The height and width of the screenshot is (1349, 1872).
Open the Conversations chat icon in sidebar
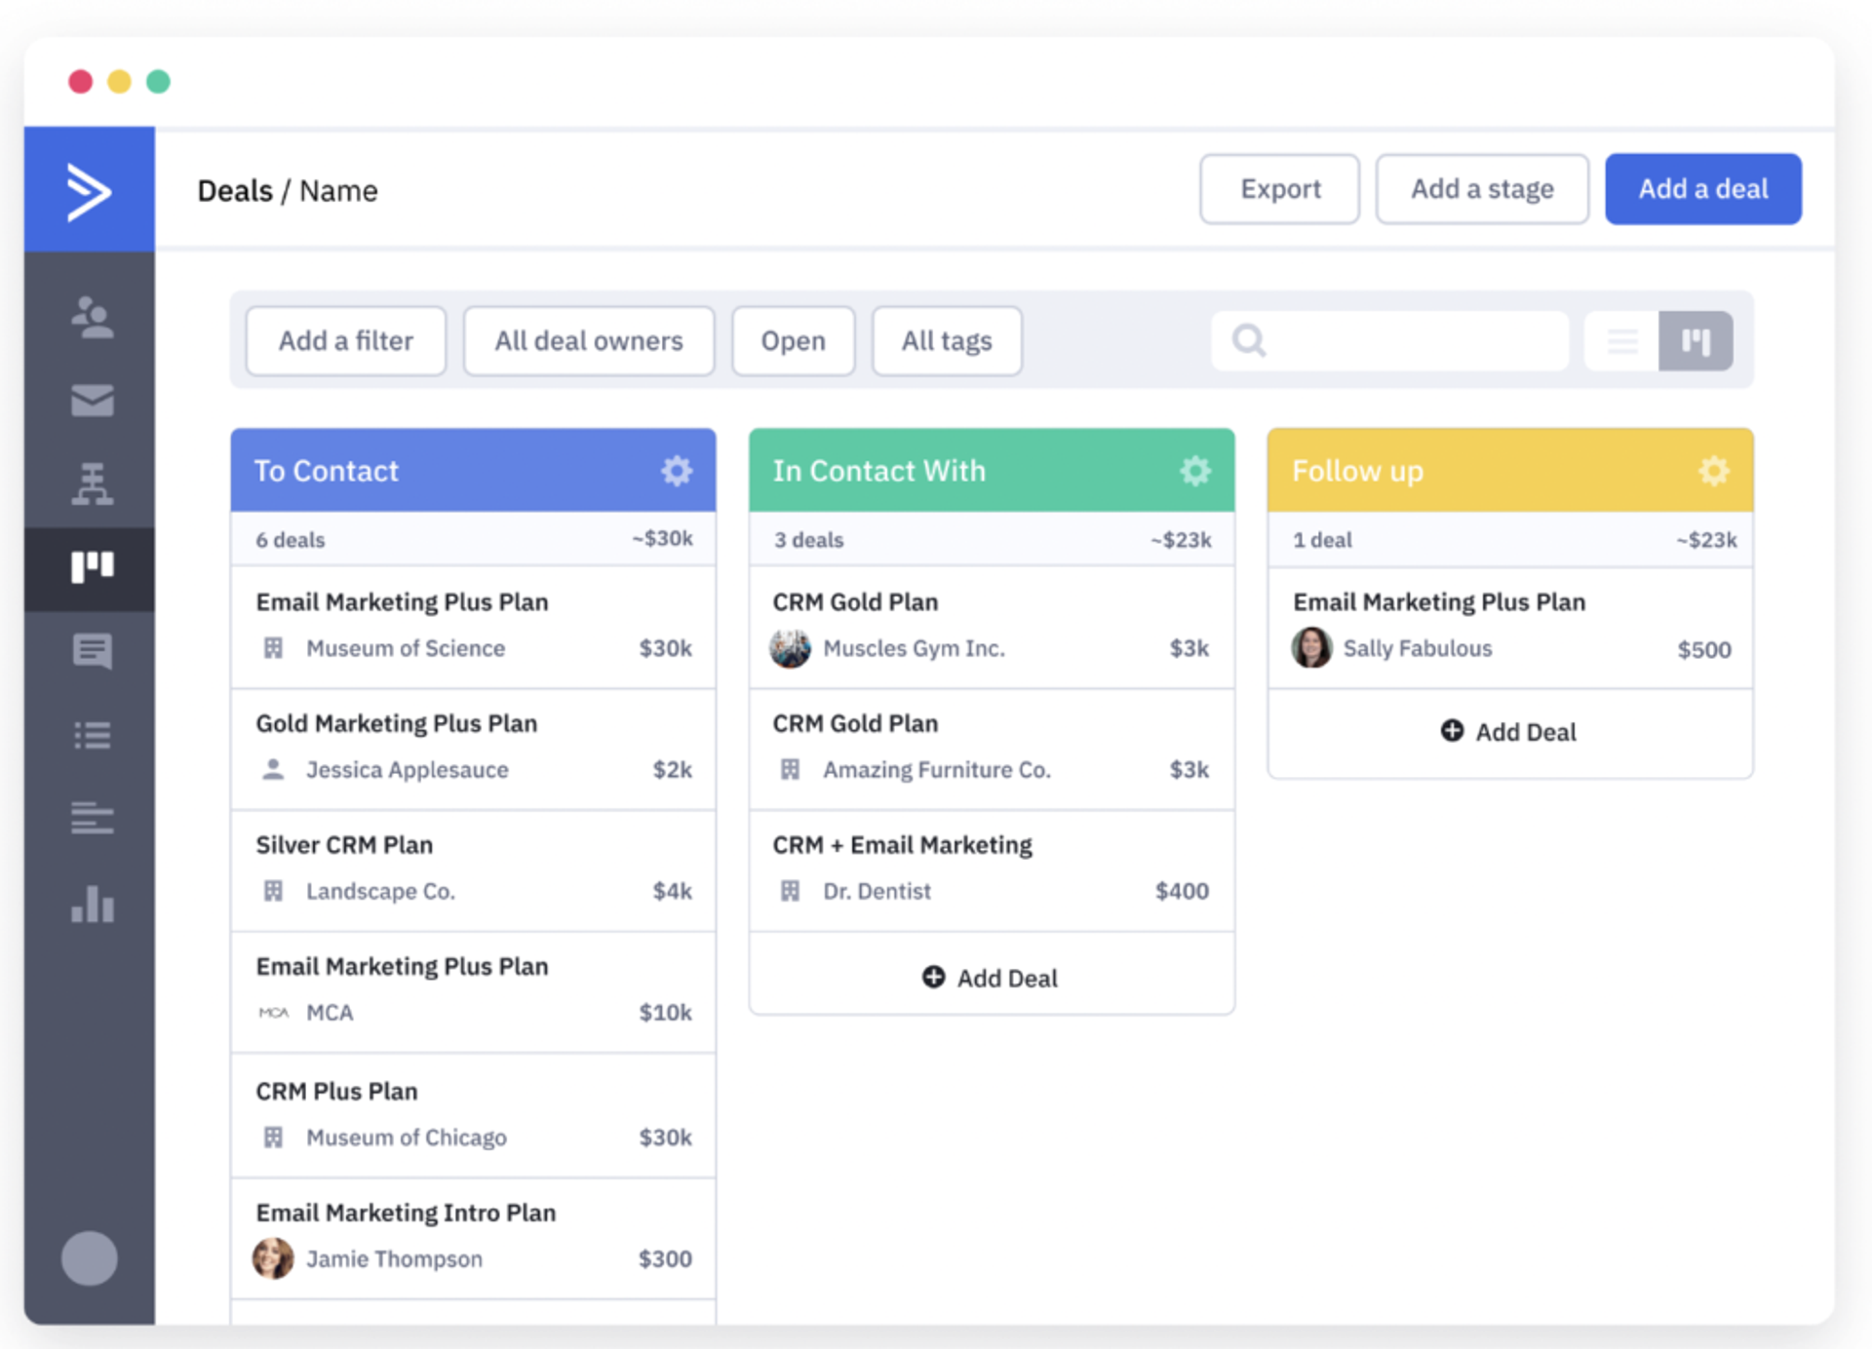point(91,652)
